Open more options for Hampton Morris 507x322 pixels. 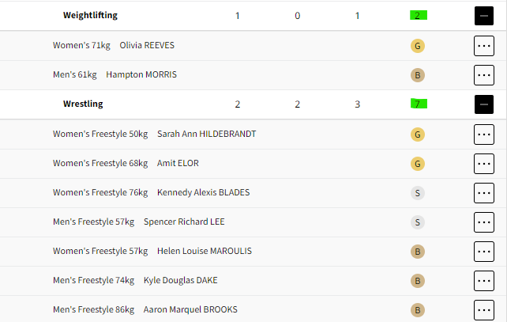(x=484, y=75)
